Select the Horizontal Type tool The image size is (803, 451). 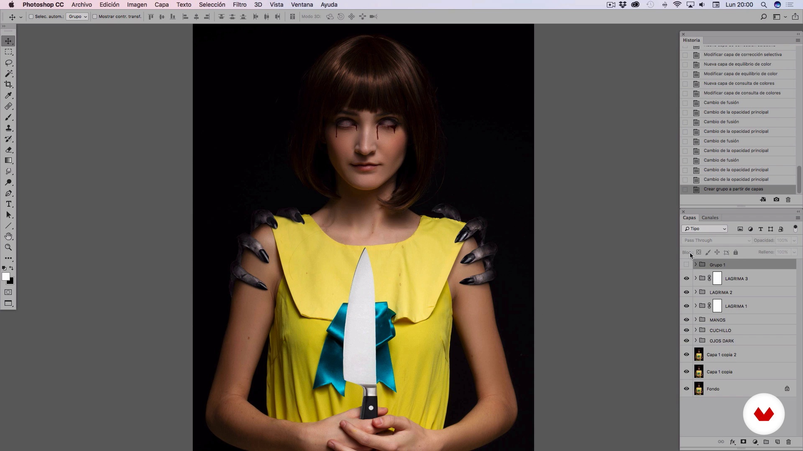(x=8, y=204)
